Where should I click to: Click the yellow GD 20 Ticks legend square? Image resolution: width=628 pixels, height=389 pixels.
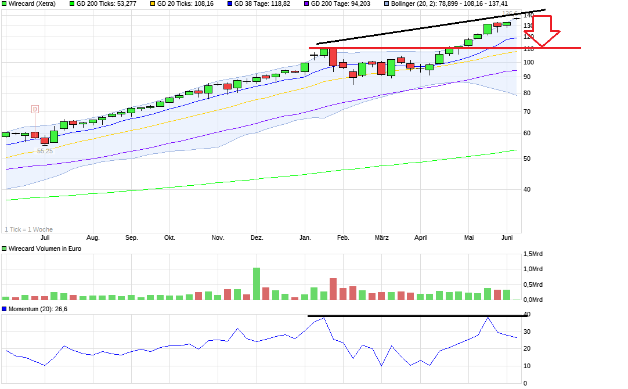[x=153, y=3]
